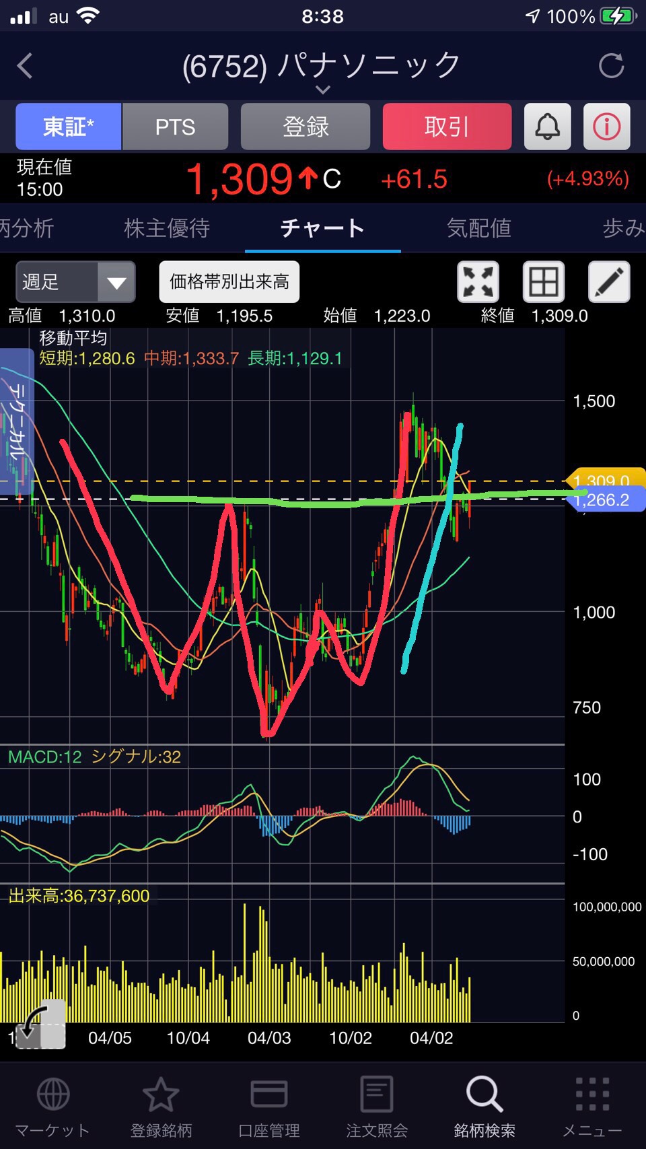Open the 気配値 tab
The image size is (646, 1149).
pos(479,228)
